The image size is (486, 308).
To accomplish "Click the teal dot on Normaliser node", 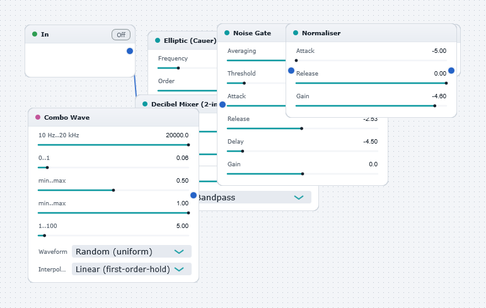I will coord(296,33).
